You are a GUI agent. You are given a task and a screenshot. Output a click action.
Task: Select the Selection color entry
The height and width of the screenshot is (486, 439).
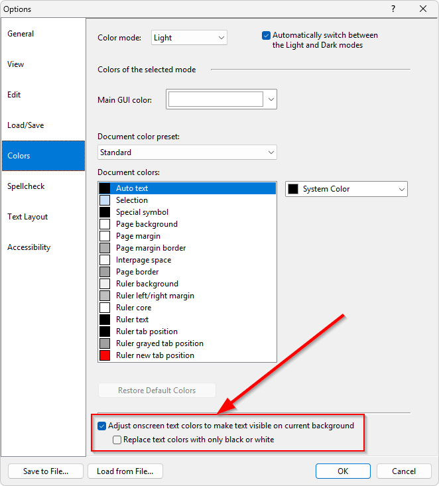[x=187, y=200]
